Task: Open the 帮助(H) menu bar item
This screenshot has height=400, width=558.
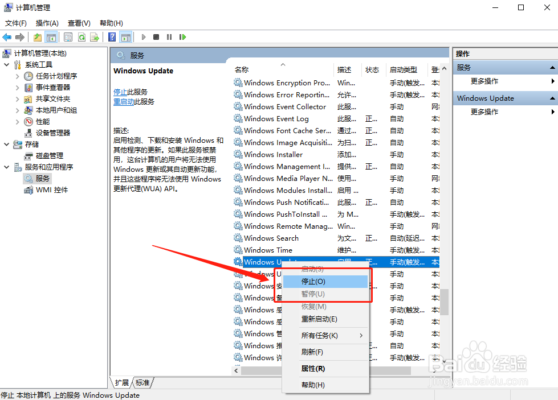Action: click(111, 23)
